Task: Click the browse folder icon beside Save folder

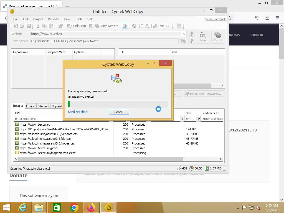Action: (183, 41)
